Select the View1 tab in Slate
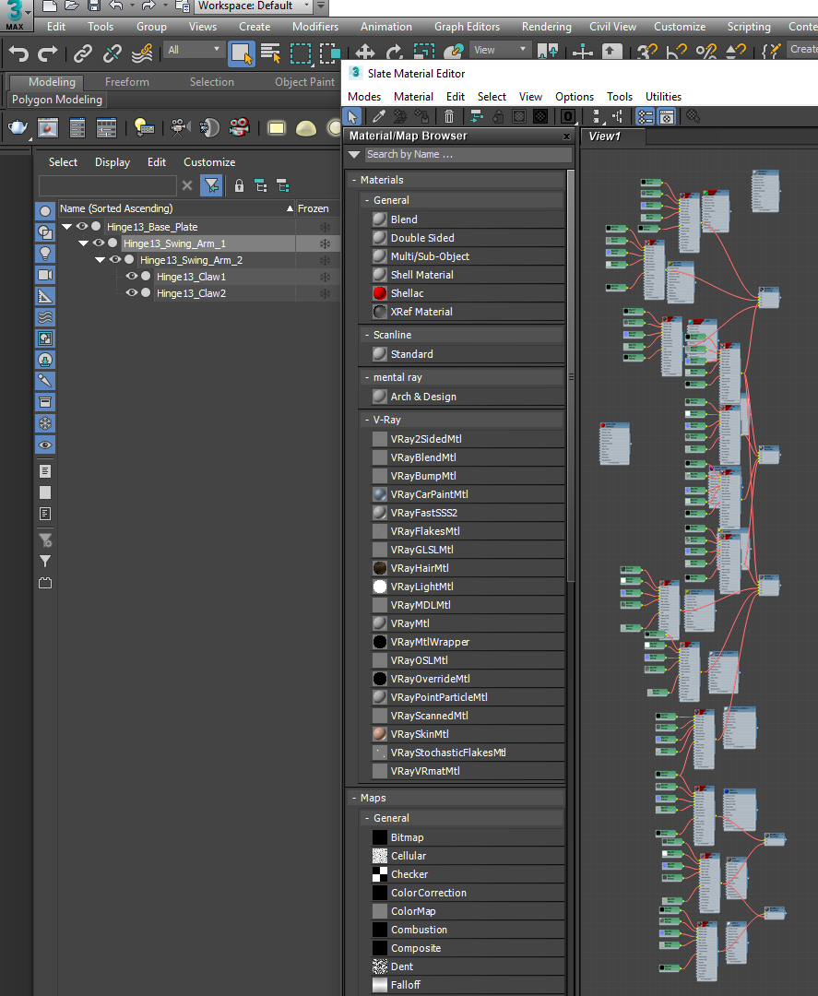Image resolution: width=818 pixels, height=996 pixels. pyautogui.click(x=613, y=136)
